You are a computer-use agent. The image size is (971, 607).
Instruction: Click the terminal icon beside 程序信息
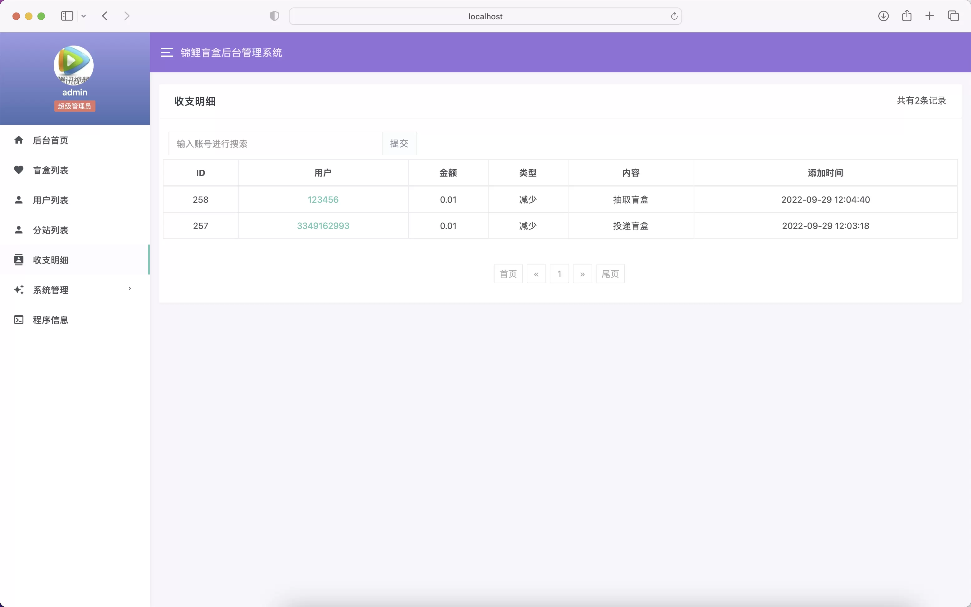[18, 319]
